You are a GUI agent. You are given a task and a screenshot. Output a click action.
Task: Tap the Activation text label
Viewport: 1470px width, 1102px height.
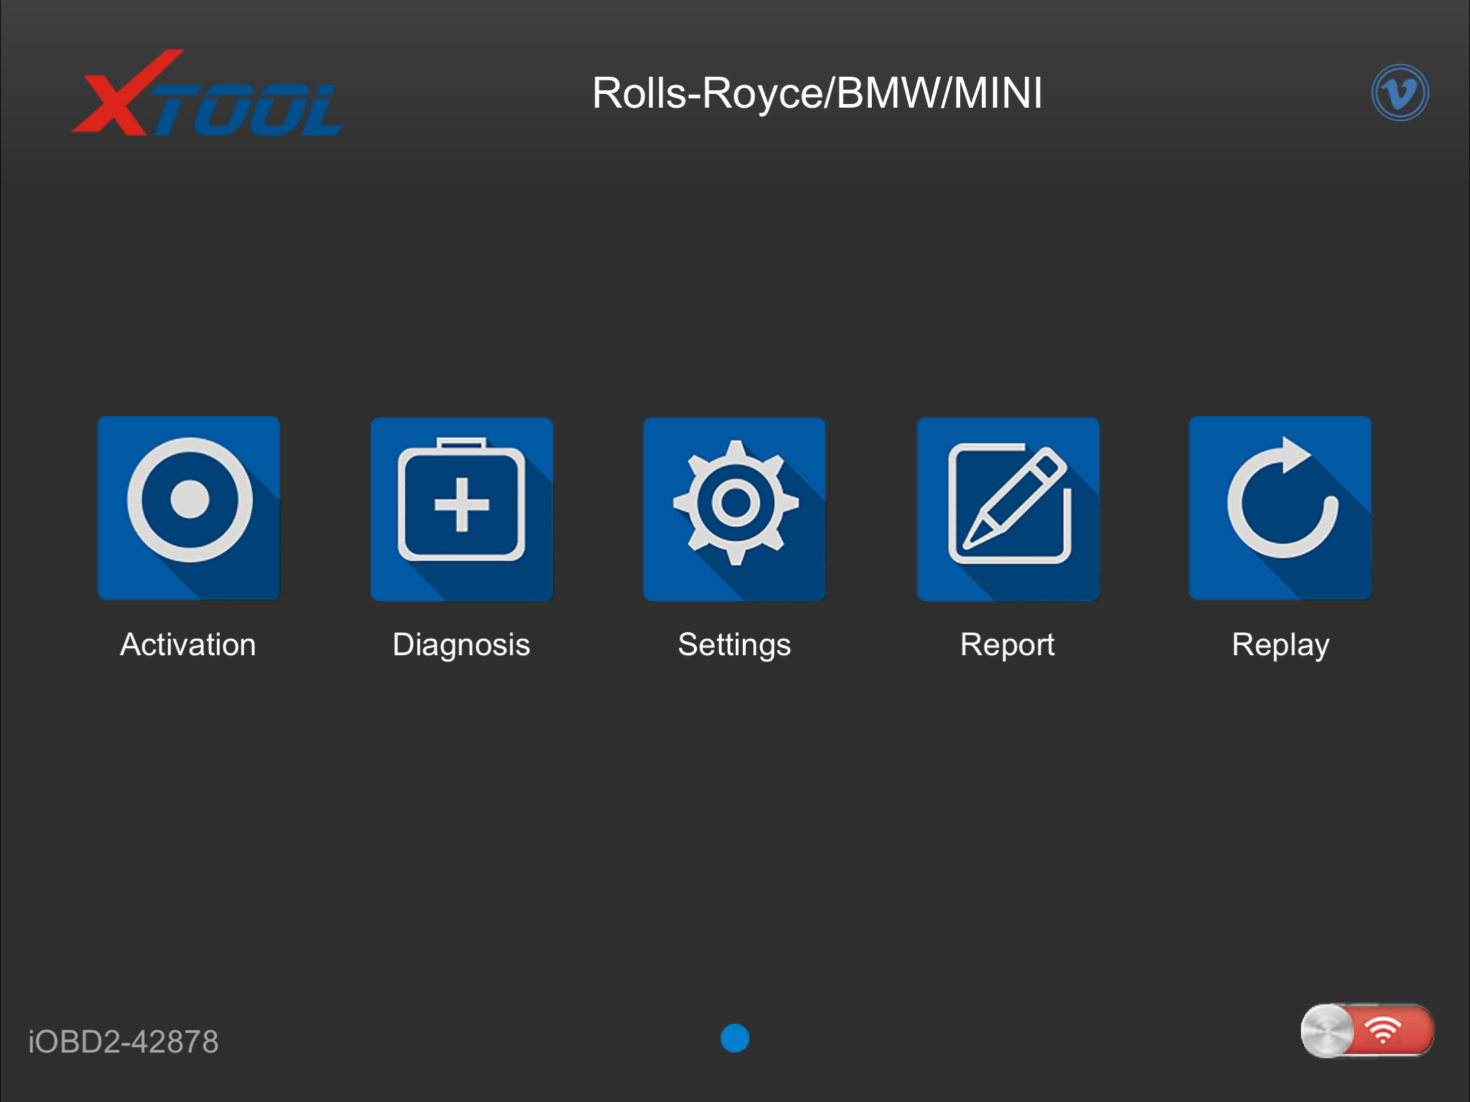coord(188,645)
